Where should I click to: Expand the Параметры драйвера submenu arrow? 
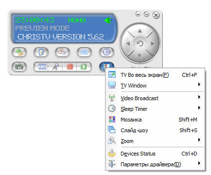199,163
